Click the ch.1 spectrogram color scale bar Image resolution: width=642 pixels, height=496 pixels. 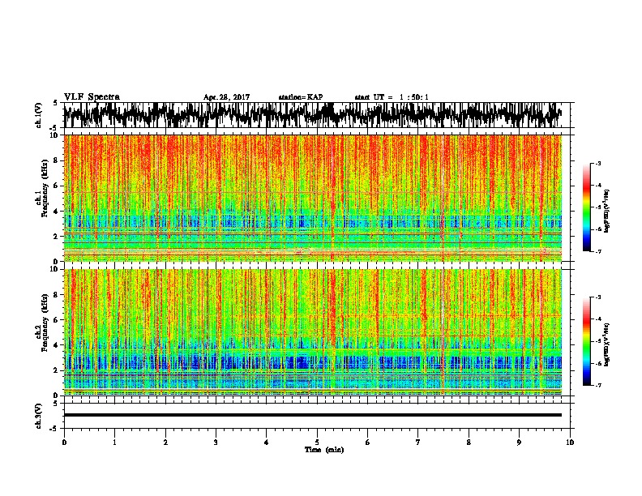(587, 207)
